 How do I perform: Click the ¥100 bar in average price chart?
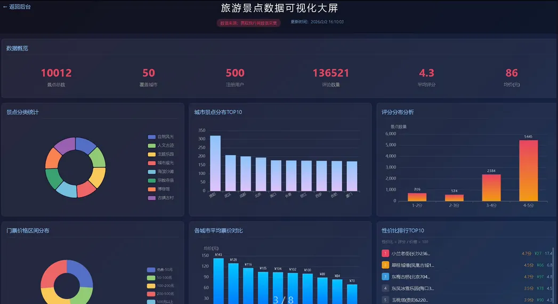pos(308,289)
